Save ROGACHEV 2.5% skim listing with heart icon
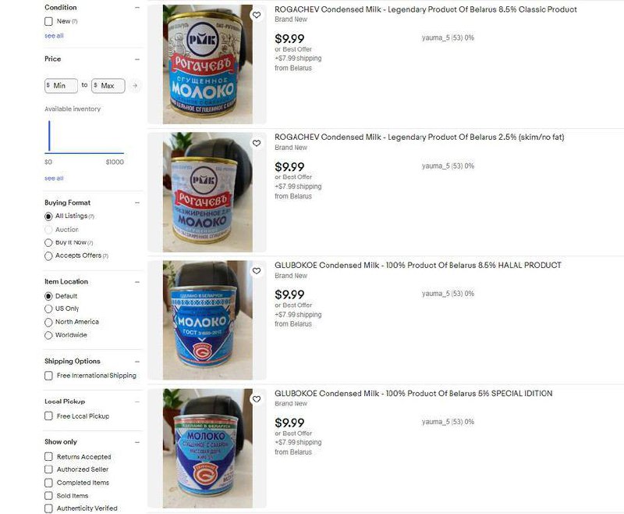The height and width of the screenshot is (514, 624). pyautogui.click(x=257, y=143)
